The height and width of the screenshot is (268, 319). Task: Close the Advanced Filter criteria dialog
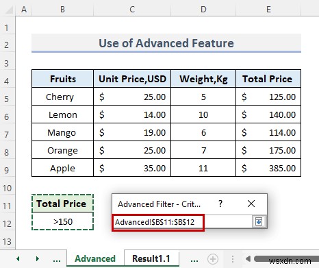pyautogui.click(x=251, y=204)
